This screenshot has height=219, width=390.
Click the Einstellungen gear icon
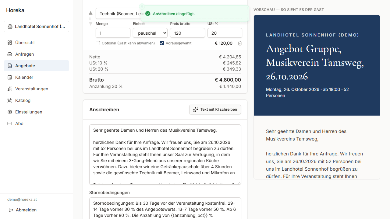click(10, 112)
